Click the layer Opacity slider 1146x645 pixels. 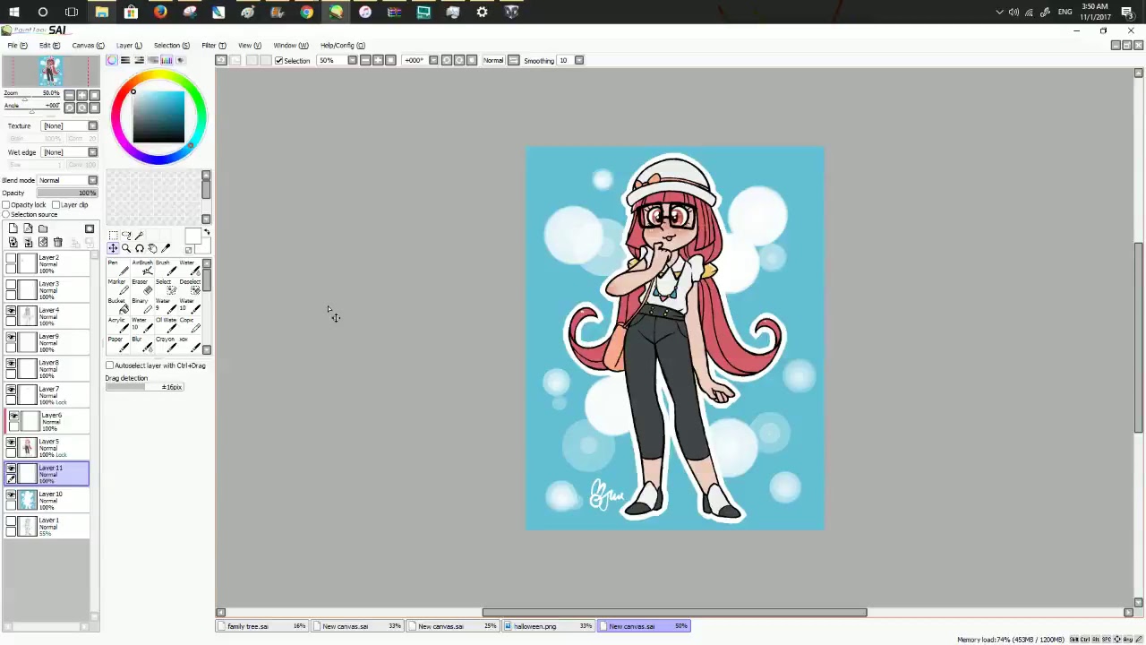coord(67,193)
